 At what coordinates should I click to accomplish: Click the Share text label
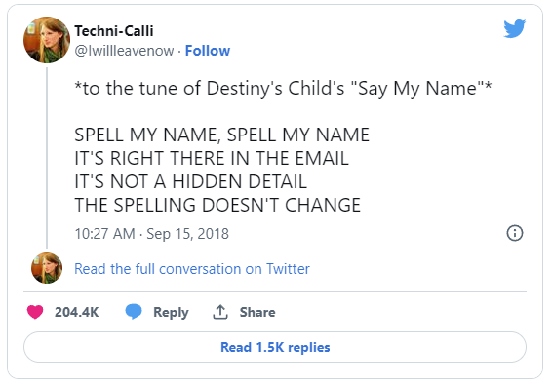257,312
